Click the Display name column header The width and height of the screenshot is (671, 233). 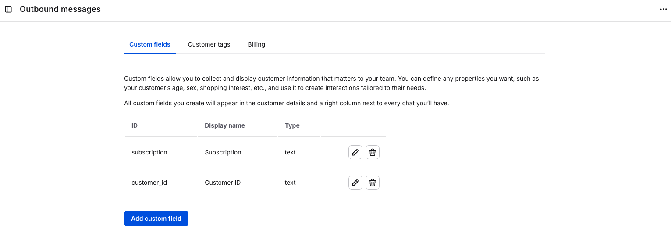point(225,125)
